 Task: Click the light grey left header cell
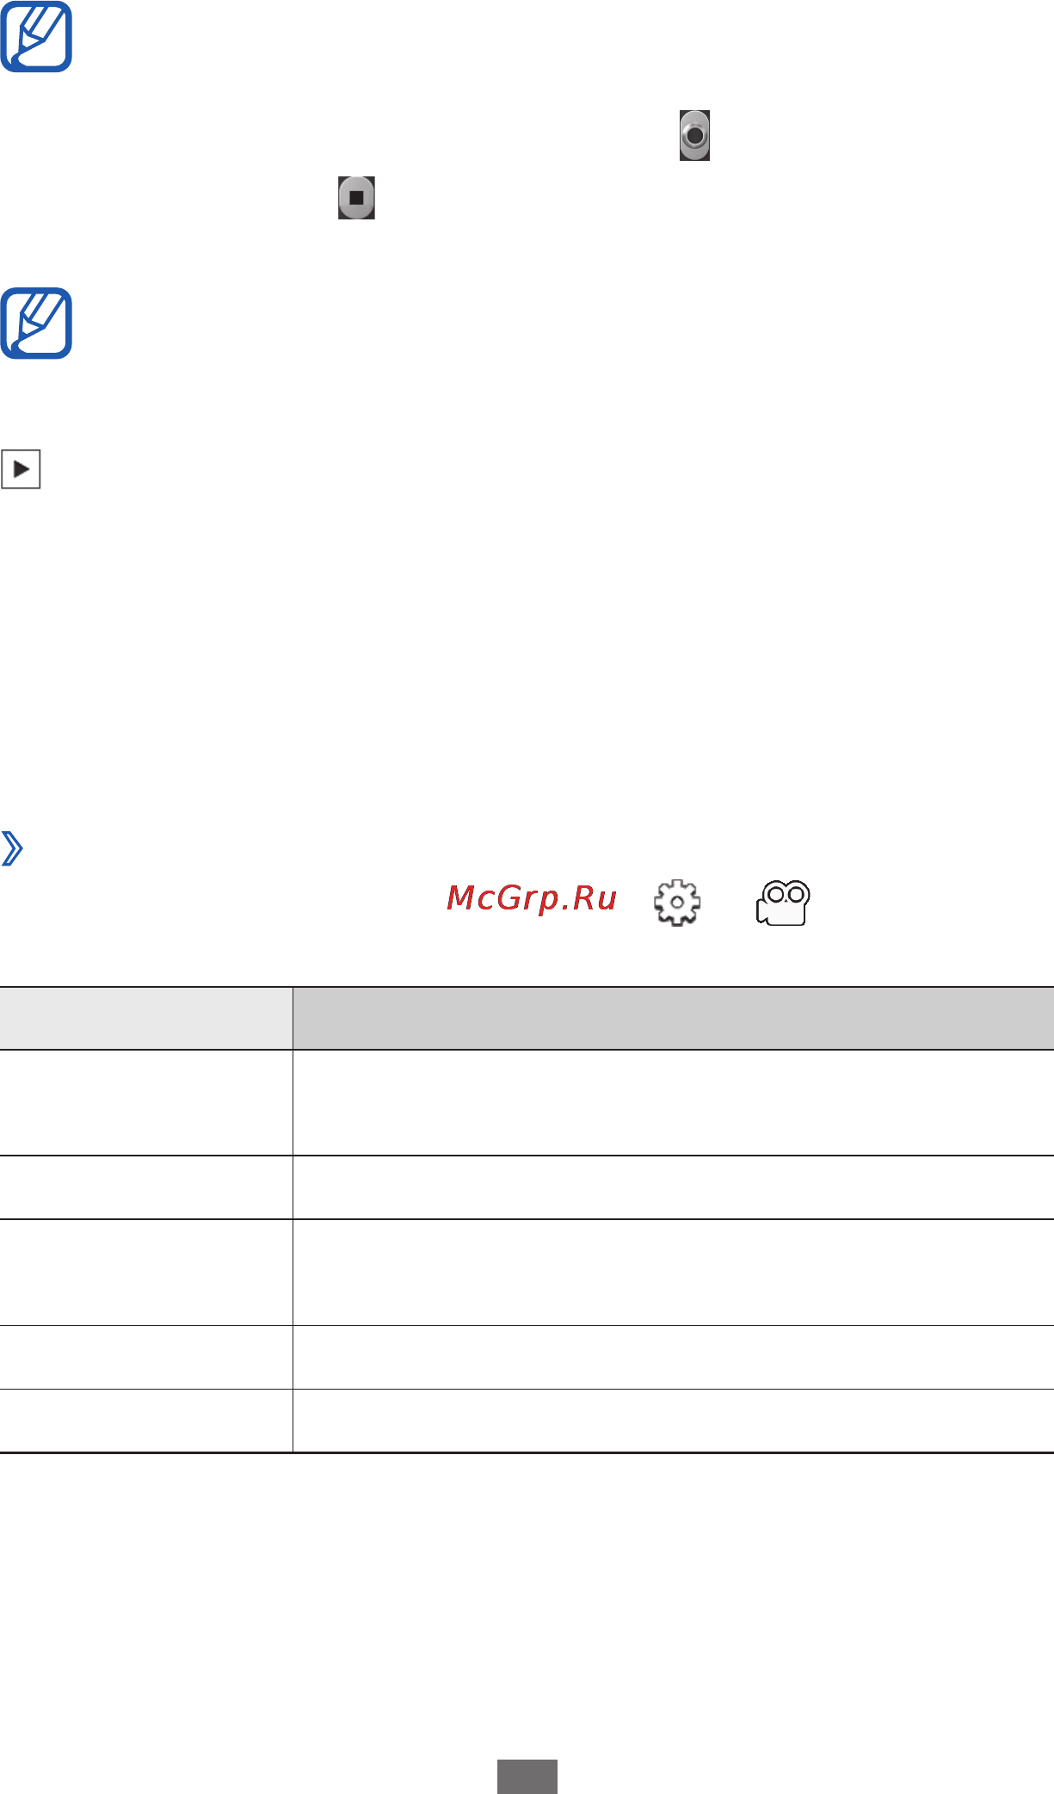146,1019
